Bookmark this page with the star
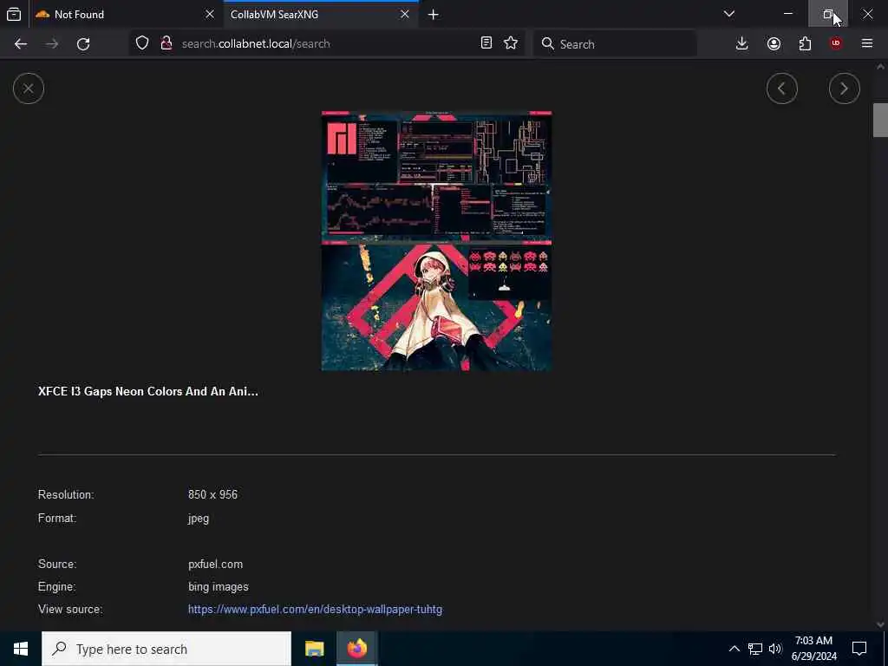 click(511, 43)
